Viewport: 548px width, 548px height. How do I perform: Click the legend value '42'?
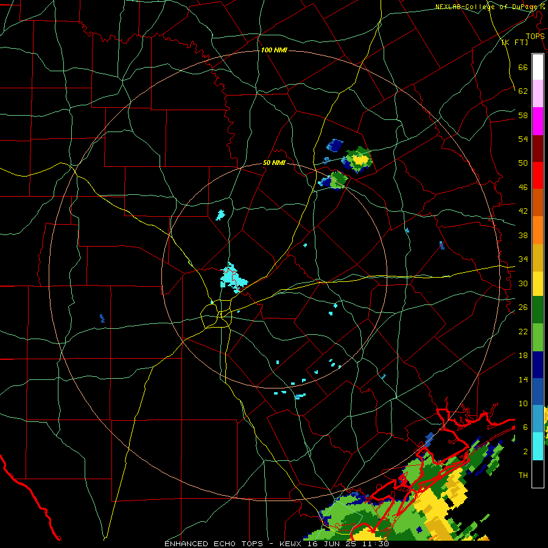click(523, 211)
